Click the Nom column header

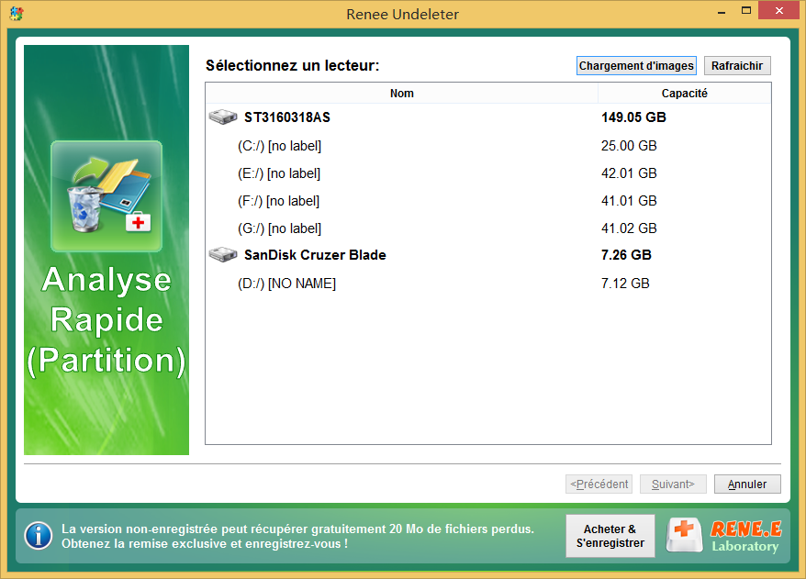click(401, 93)
